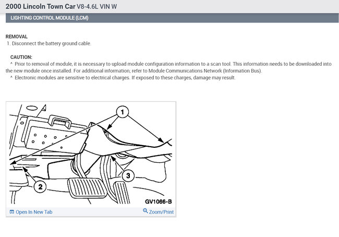The width and height of the screenshot is (339, 237).
Task: Click the Open In New Tab icon
Action: tap(12, 212)
